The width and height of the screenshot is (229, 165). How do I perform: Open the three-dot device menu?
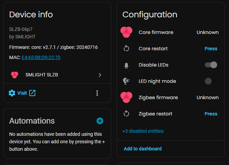coord(97,93)
